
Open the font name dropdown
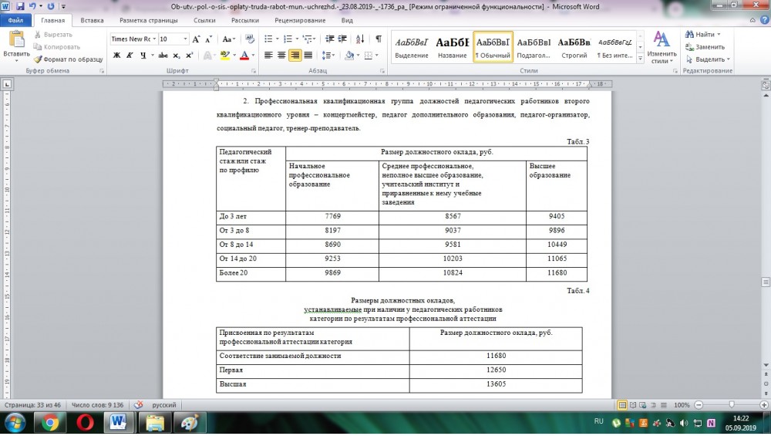coord(154,39)
